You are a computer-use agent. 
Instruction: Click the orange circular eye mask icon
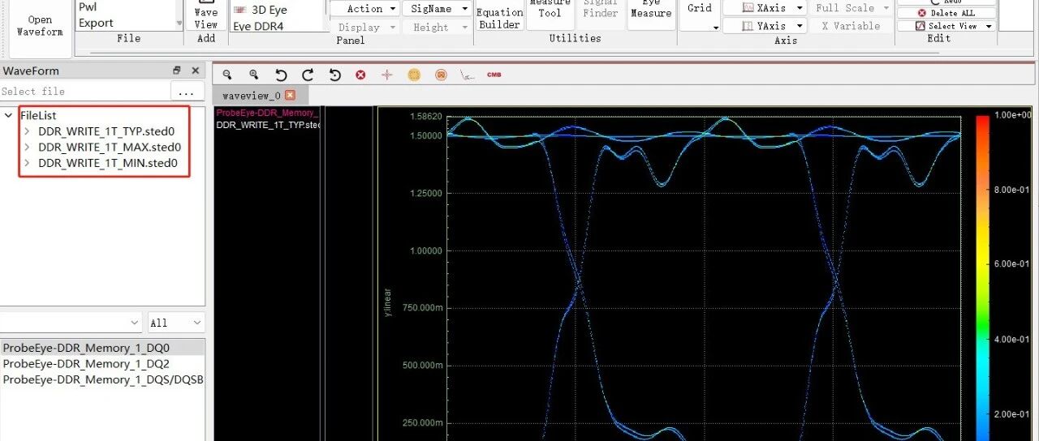[x=414, y=75]
